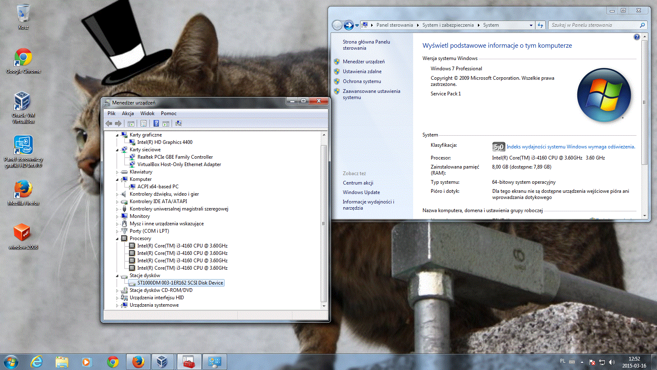This screenshot has width=657, height=370.
Task: Click the Back arrow in Device Manager toolbar
Action: click(109, 123)
